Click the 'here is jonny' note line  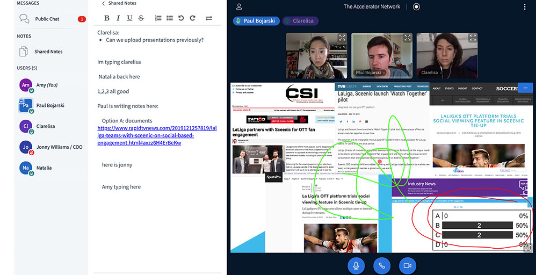pos(117,165)
